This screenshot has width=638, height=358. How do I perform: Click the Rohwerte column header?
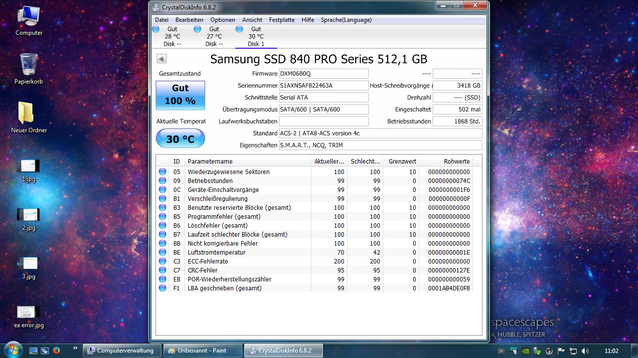[x=446, y=161]
